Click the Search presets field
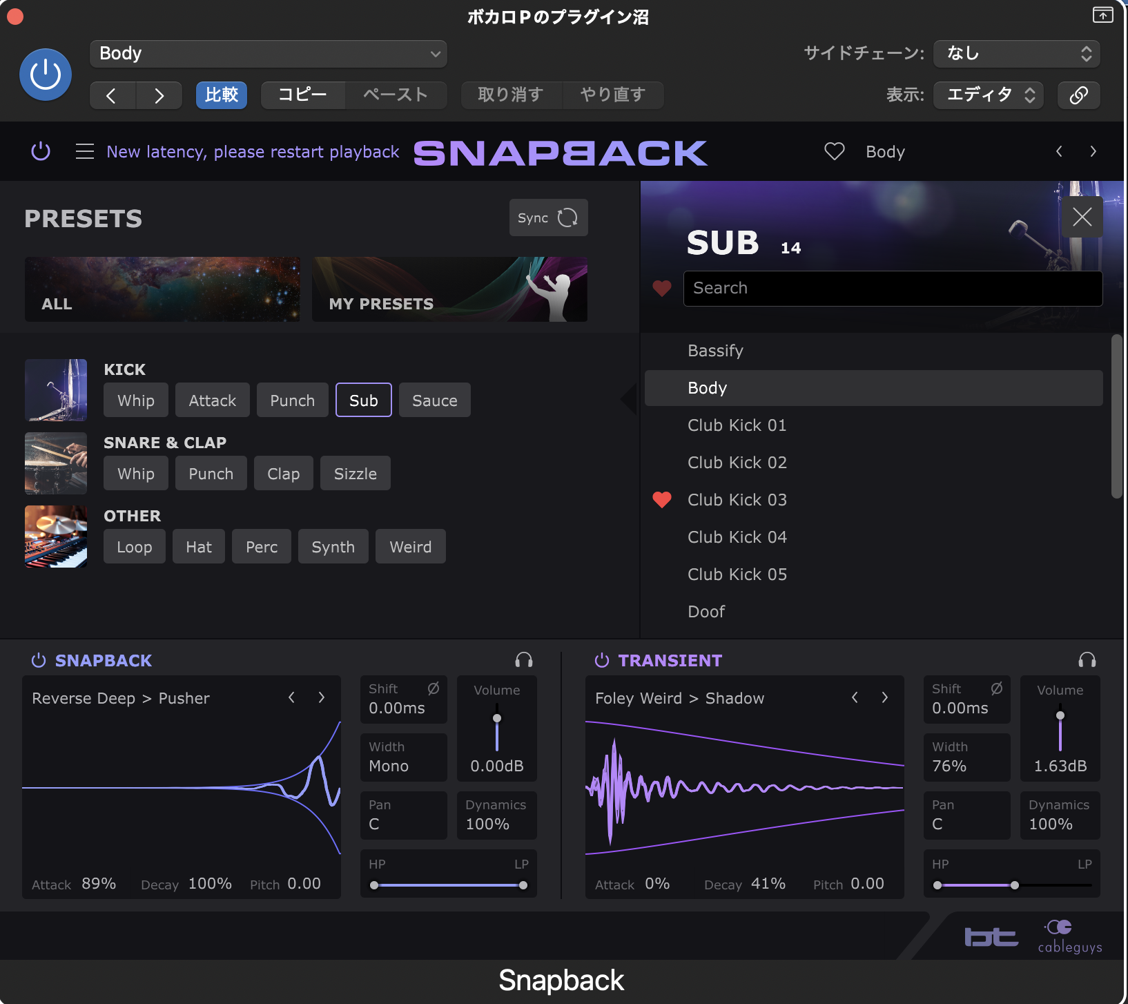 tap(893, 288)
